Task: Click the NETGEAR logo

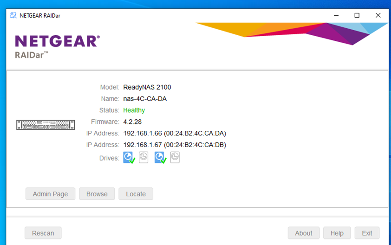Action: pyautogui.click(x=58, y=41)
